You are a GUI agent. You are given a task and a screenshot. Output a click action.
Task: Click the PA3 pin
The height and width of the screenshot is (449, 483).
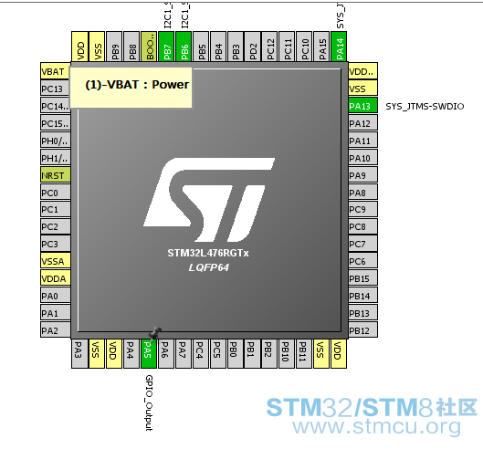(x=79, y=353)
